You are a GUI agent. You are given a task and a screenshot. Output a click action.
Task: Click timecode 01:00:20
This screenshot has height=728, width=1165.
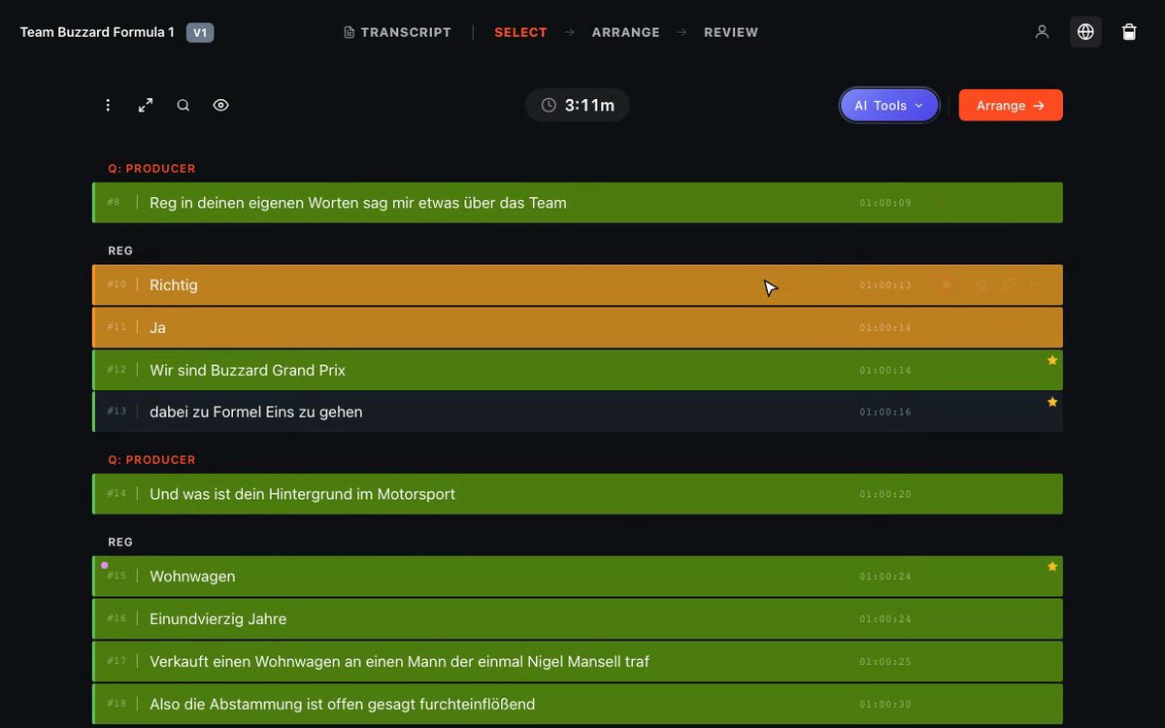[885, 494]
